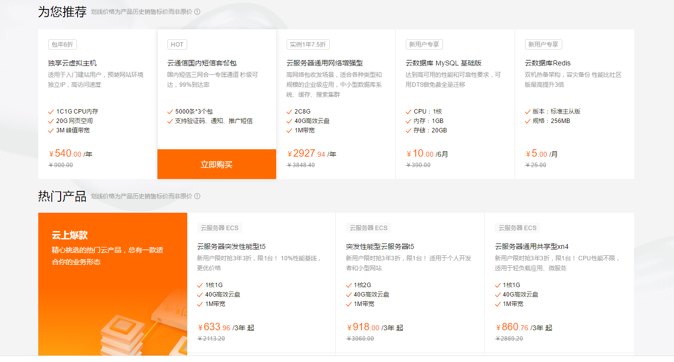Image resolution: width=674 pixels, height=362 pixels.
Task: Open the 云服务器突发性能型t5 product title
Action: [x=231, y=246]
